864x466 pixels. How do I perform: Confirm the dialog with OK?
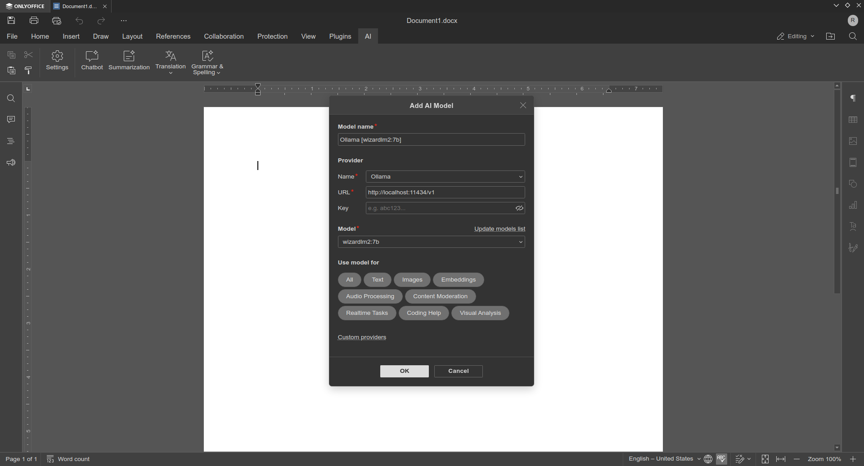[404, 371]
